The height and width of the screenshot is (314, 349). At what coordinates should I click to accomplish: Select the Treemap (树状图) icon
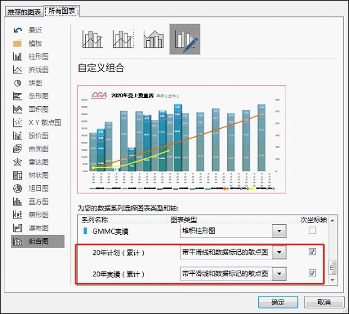[x=18, y=175]
